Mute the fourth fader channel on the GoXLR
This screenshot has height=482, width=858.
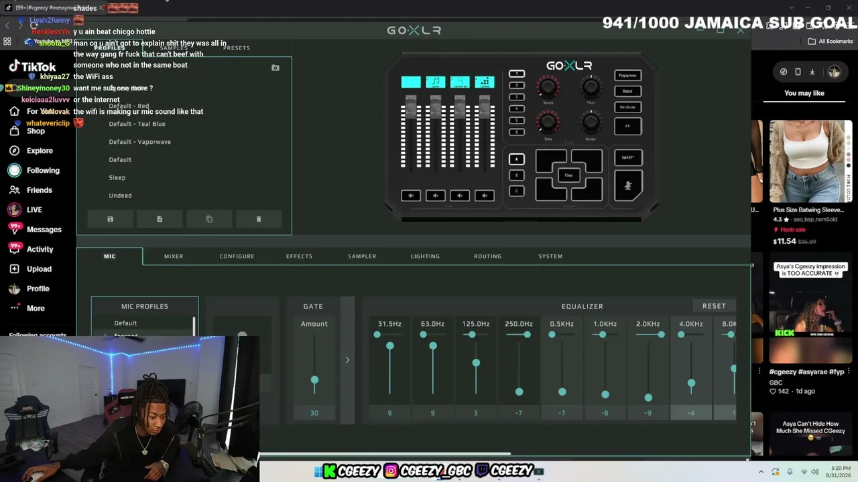coord(484,195)
